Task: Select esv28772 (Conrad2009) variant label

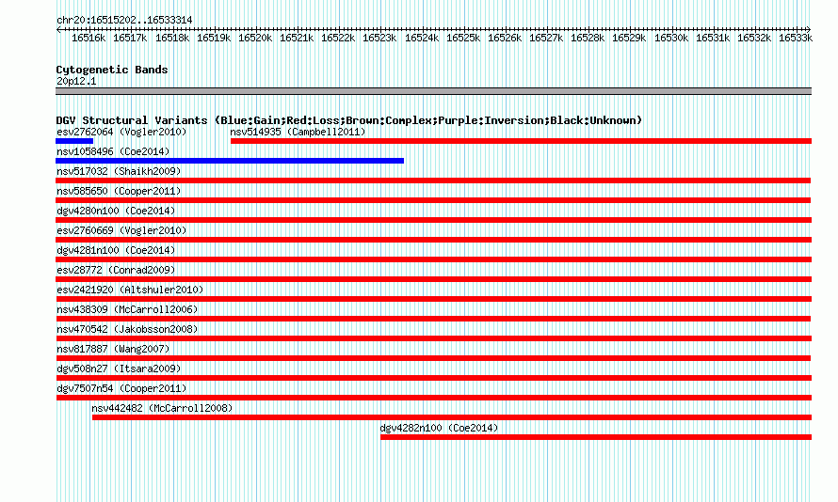Action: click(116, 270)
